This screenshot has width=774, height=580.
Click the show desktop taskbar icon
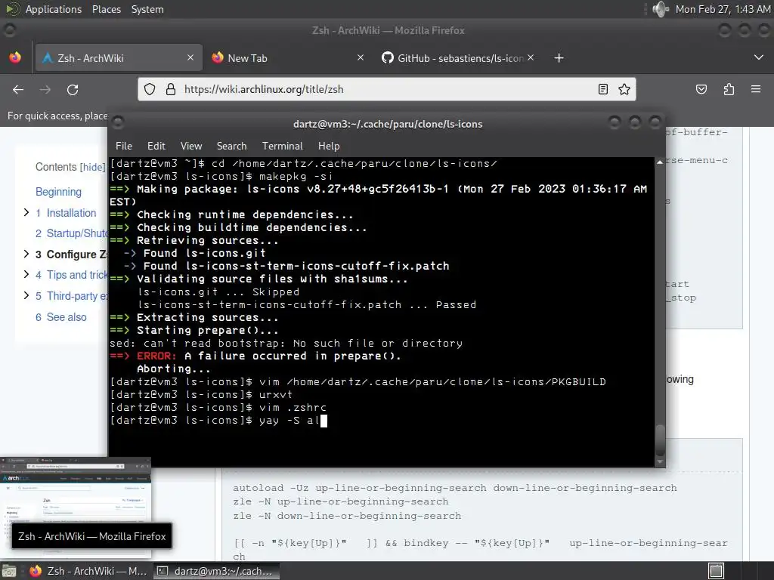[9, 571]
